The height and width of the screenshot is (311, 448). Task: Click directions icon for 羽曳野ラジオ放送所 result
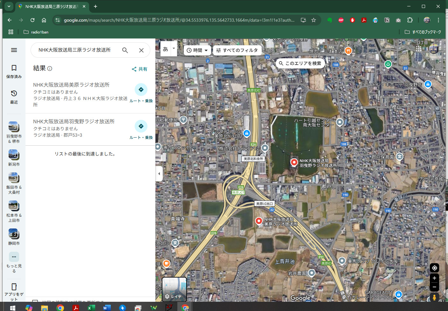141,126
